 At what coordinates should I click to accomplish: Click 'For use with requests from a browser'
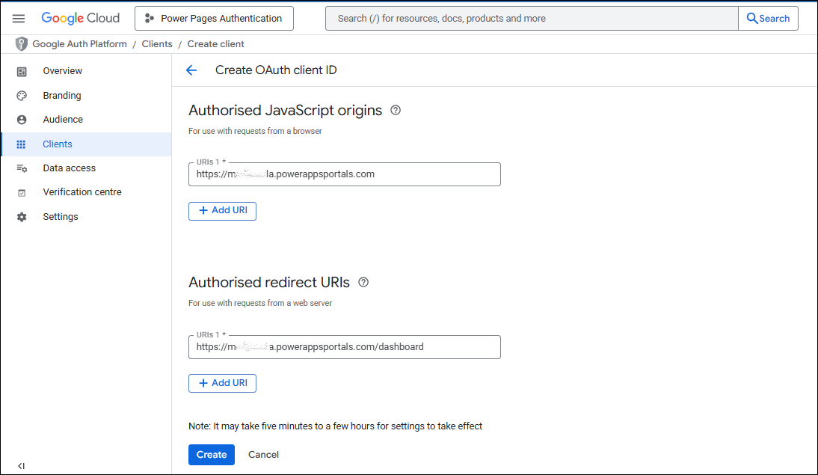[x=255, y=131]
